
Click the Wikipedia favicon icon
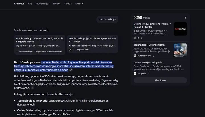point(135,73)
